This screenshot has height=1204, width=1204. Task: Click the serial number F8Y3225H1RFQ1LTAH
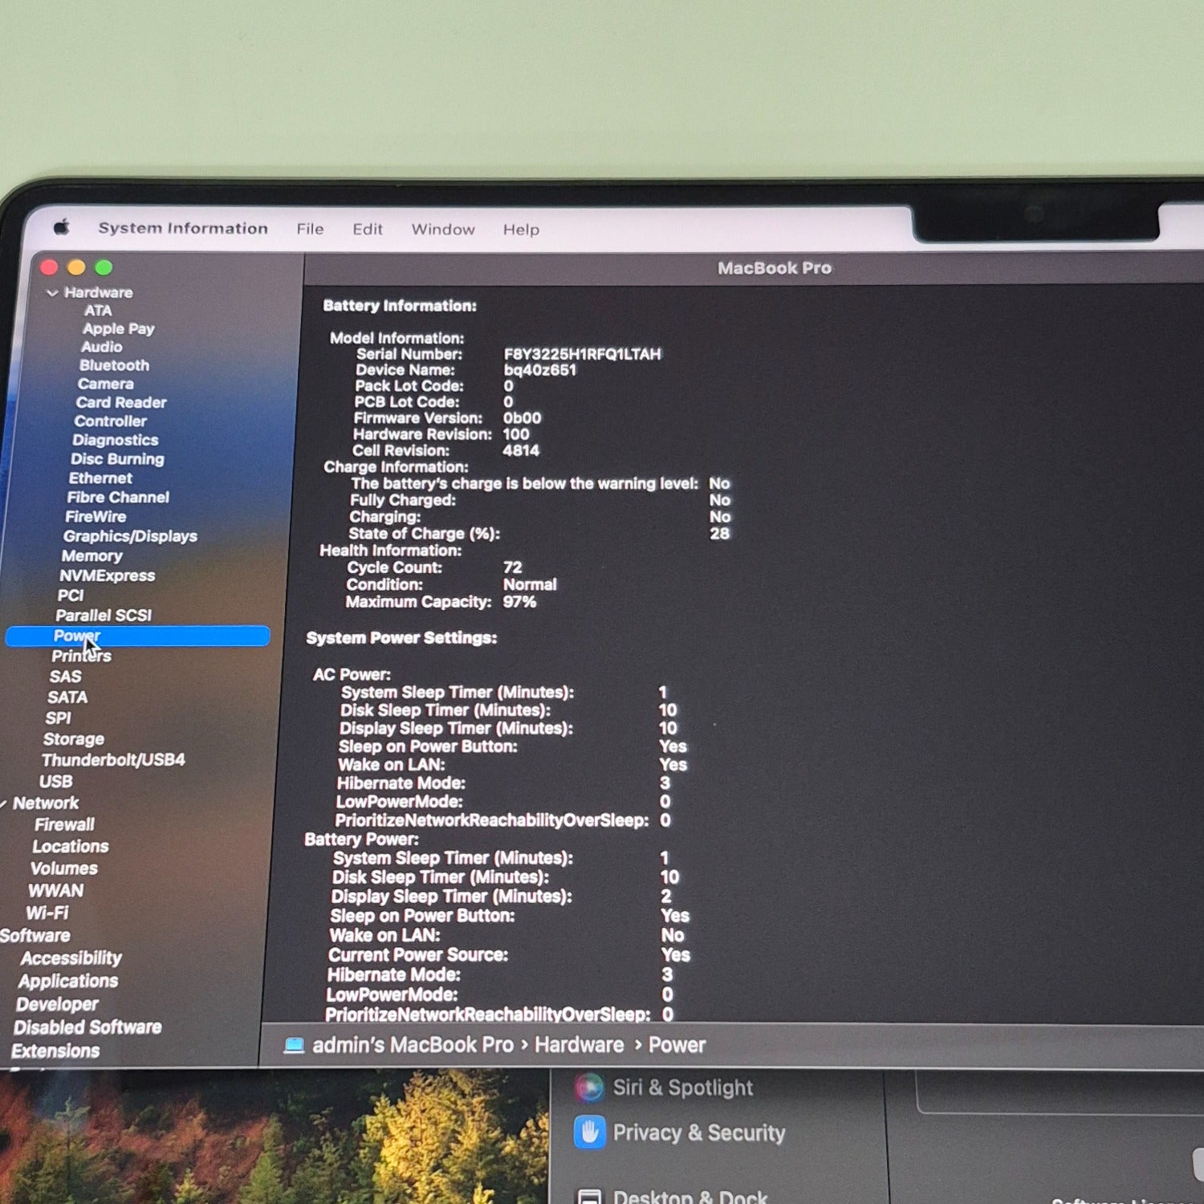pos(583,354)
